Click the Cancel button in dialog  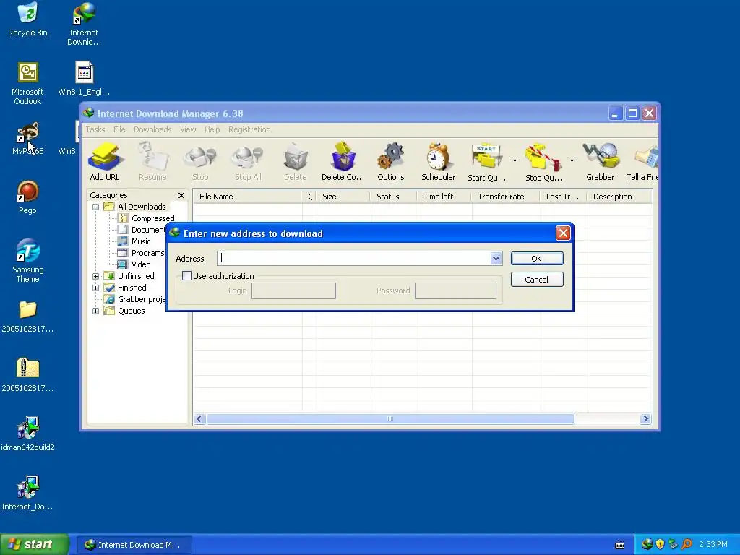pos(537,280)
